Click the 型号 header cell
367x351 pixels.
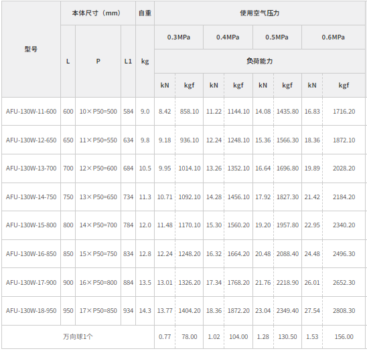31,49
